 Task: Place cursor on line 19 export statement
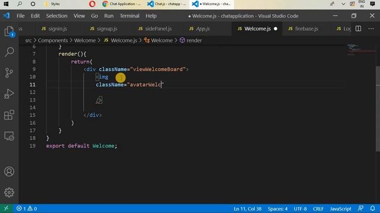pyautogui.click(x=81, y=146)
